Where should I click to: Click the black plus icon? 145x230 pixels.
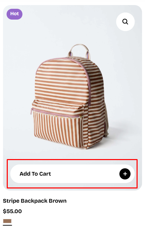125,174
